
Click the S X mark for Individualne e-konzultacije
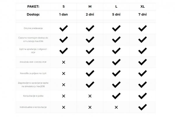(64, 107)
